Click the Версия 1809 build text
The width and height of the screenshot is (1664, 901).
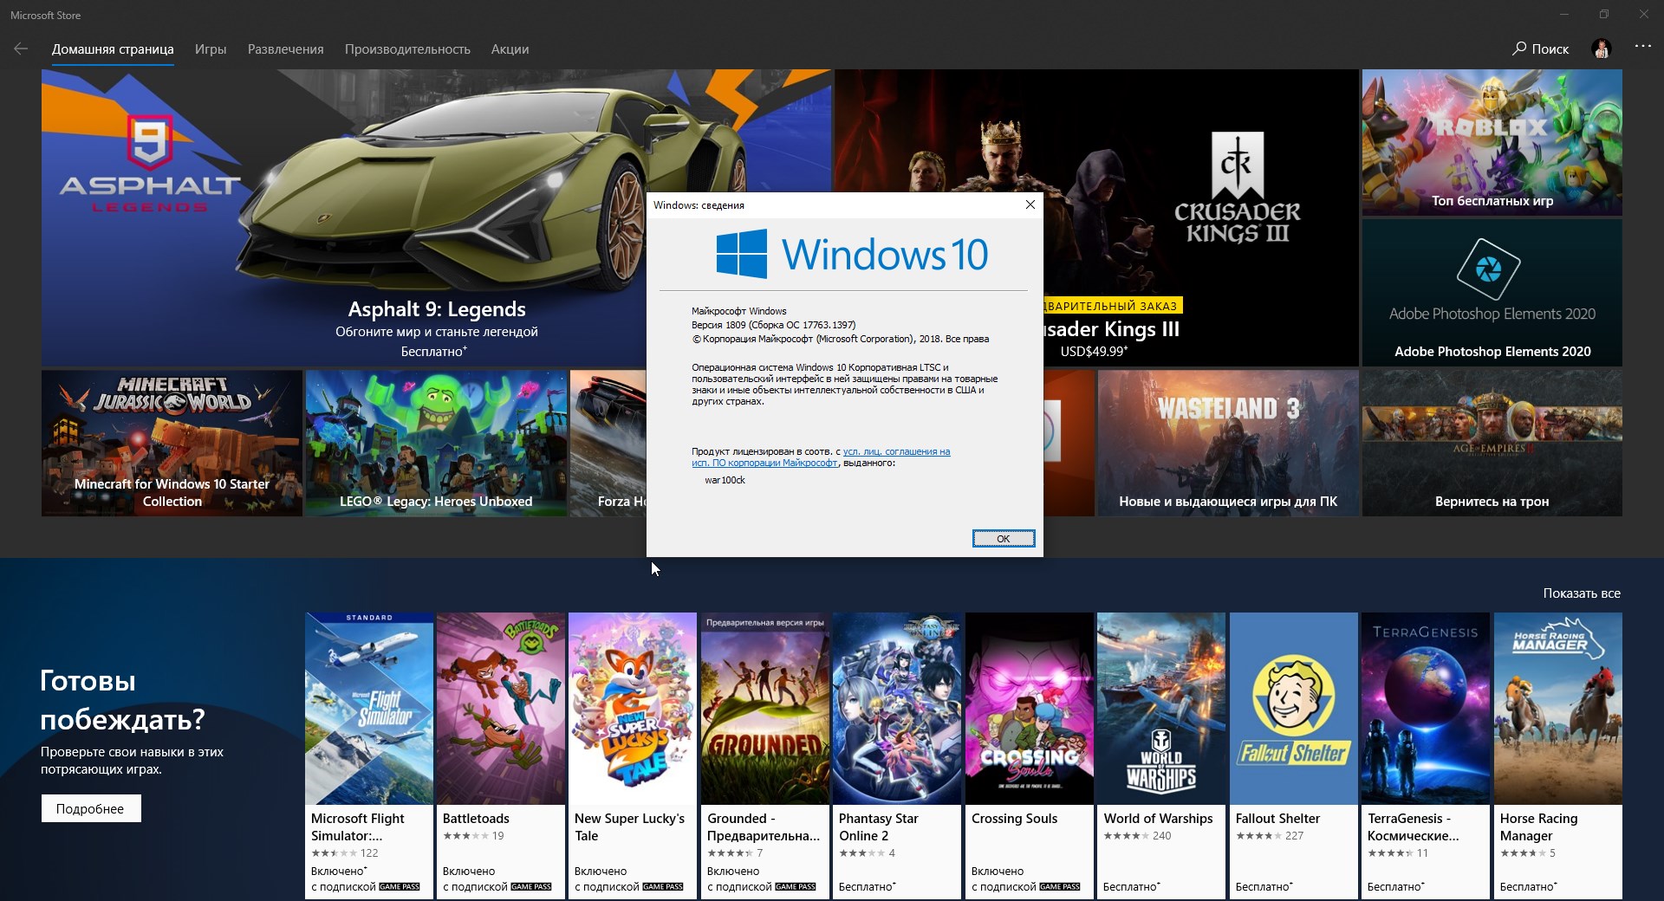pyautogui.click(x=774, y=325)
